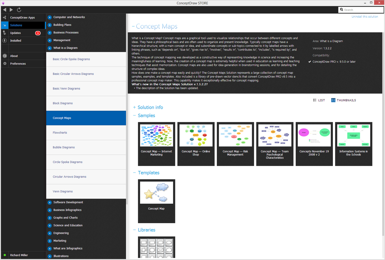Image resolution: width=385 pixels, height=260 pixels.
Task: Select Basic Circle-Spoke Diagrams solution
Action: 86,59
